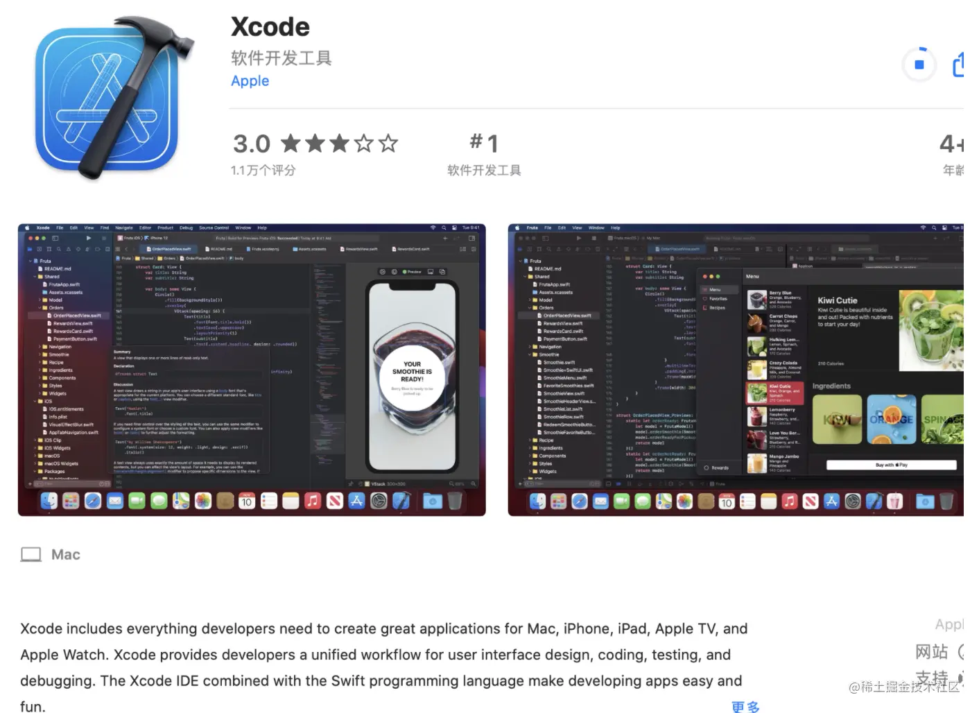
Task: Stop the Xcode download in progress
Action: 919,65
